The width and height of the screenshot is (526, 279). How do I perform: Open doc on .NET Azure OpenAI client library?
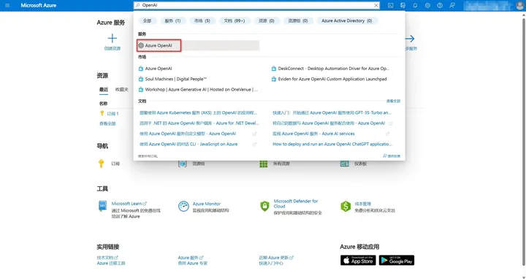click(199, 123)
